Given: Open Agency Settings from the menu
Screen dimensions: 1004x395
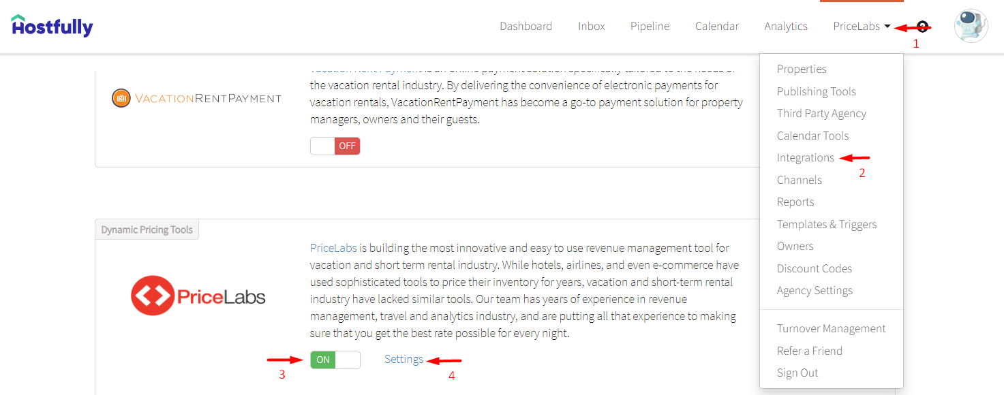Looking at the screenshot, I should tap(815, 291).
